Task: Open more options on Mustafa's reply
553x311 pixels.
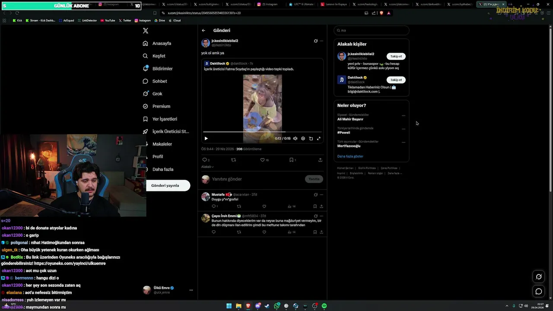Action: point(321,195)
